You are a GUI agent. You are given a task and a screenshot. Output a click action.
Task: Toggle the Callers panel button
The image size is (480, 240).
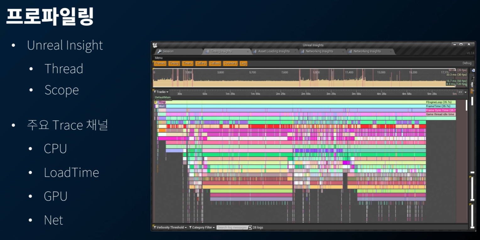pyautogui.click(x=201, y=63)
